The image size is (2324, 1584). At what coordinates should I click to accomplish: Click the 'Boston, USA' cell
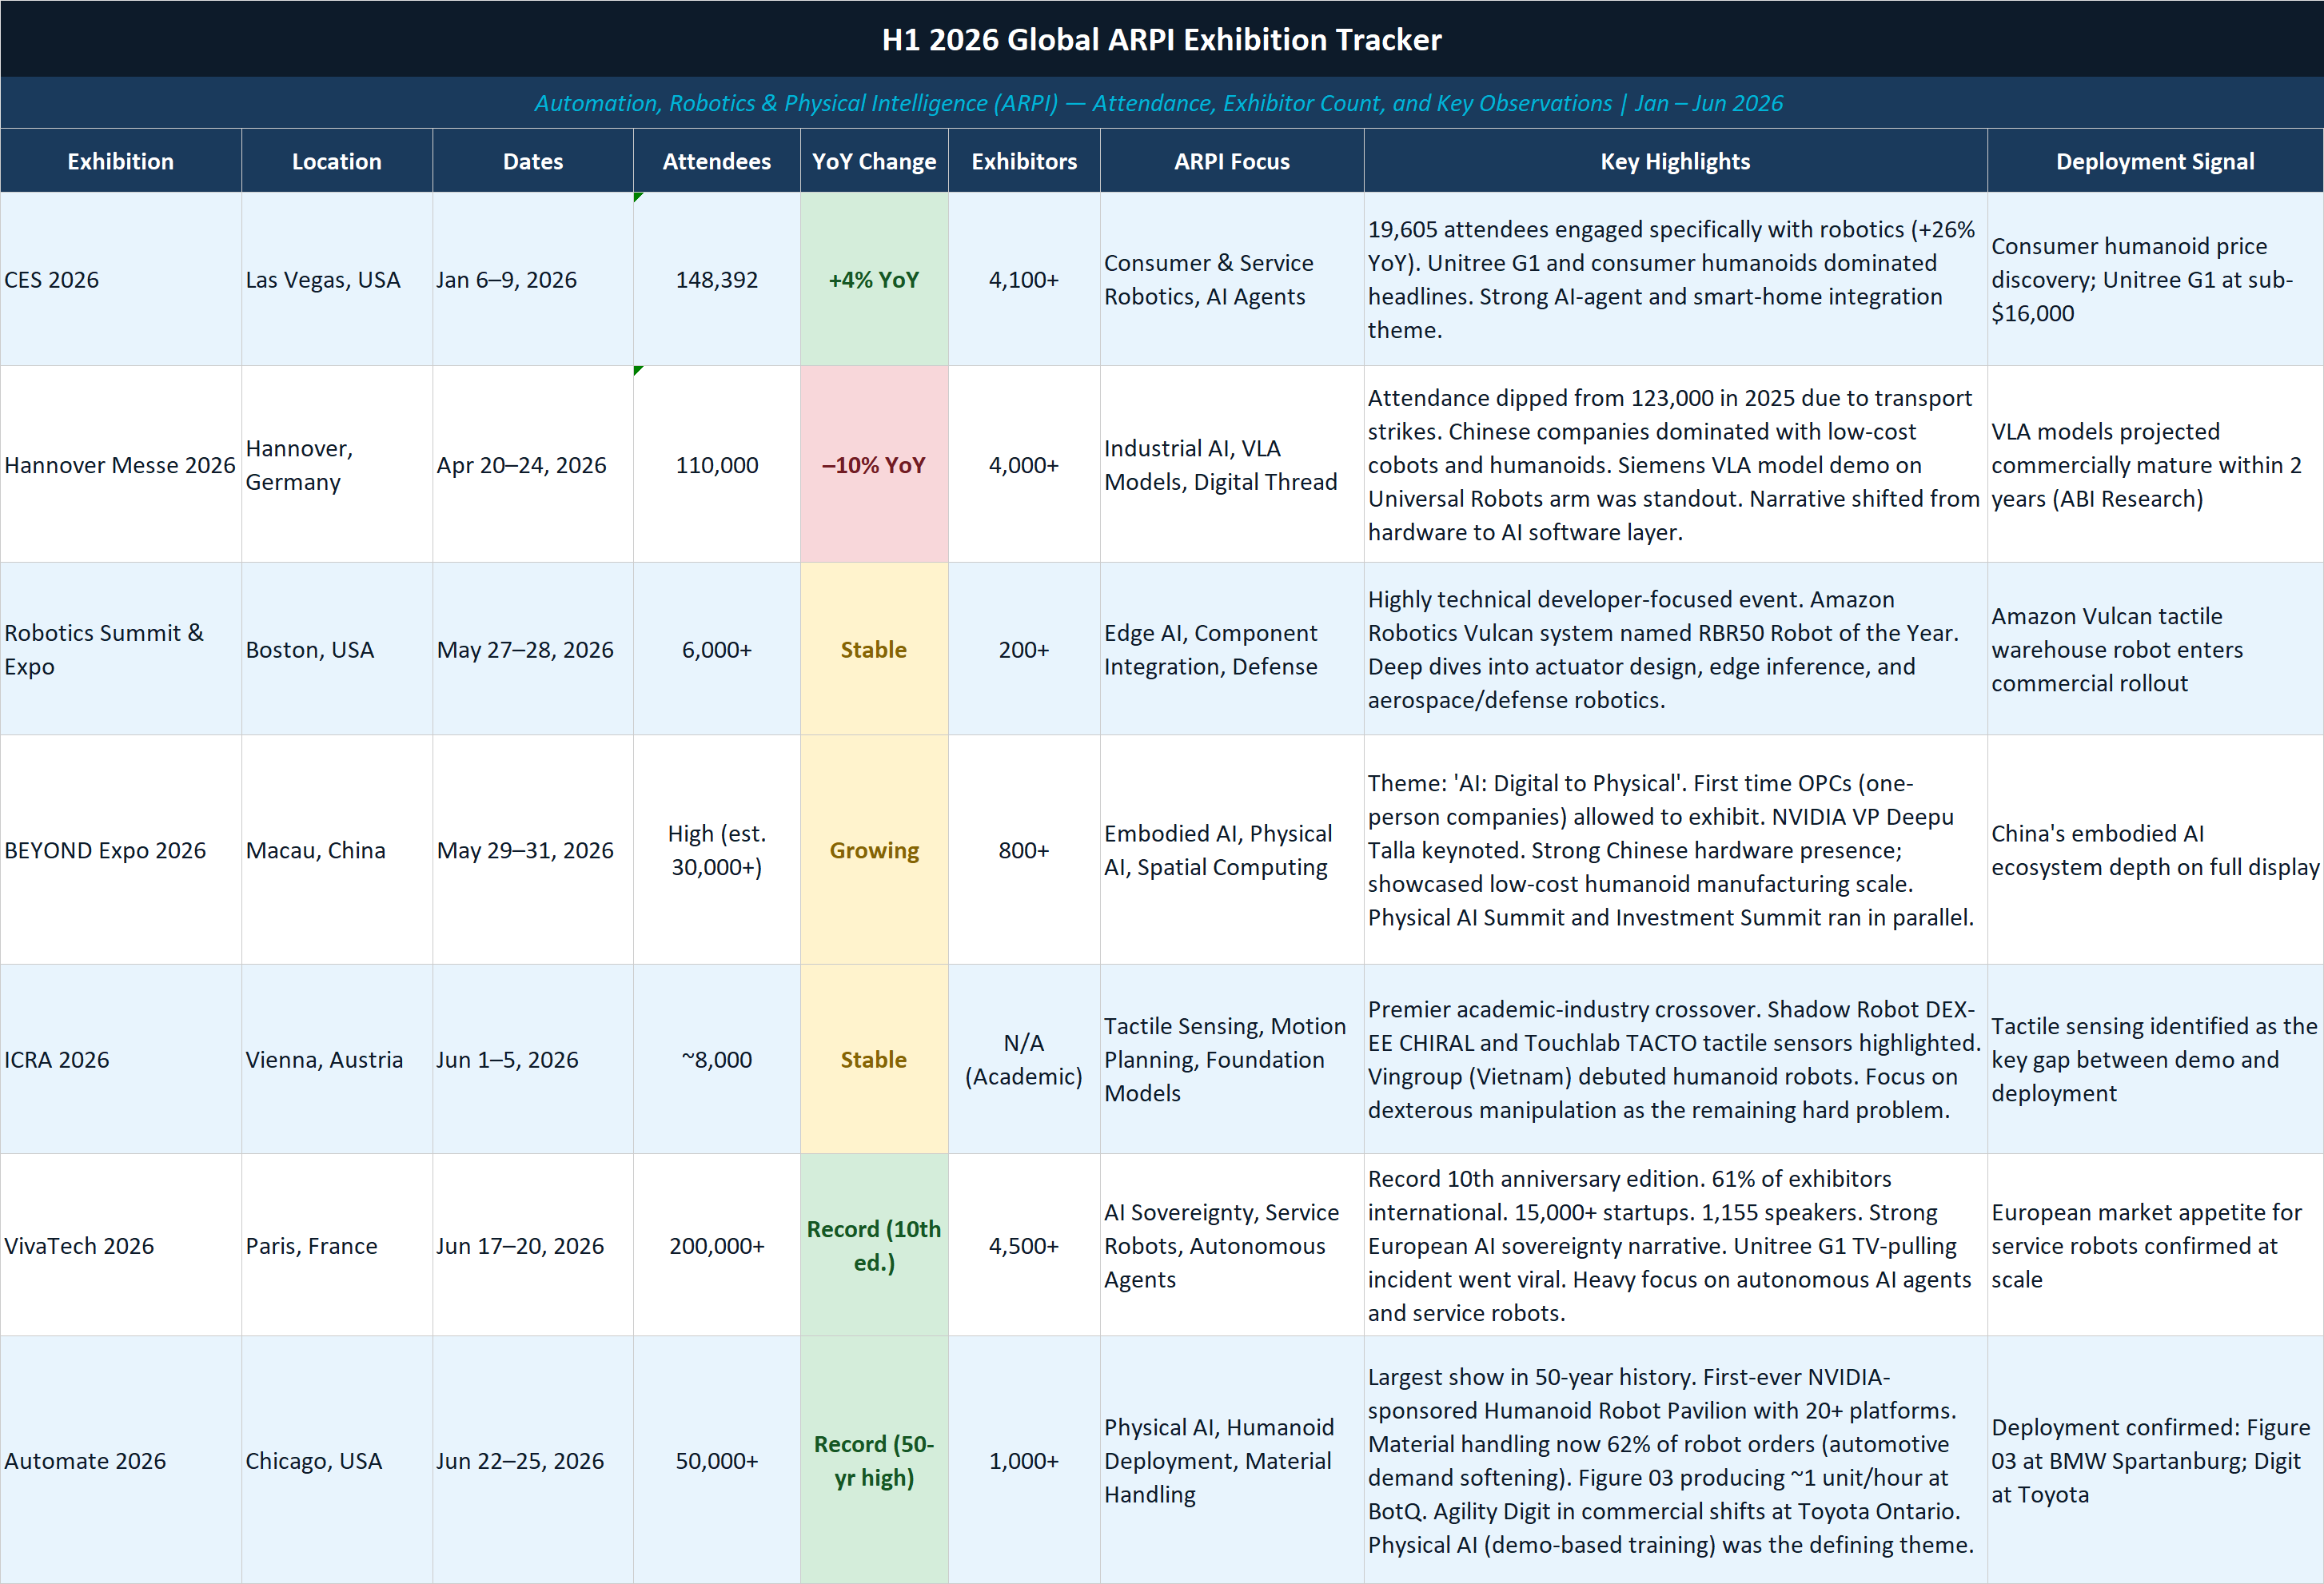337,649
